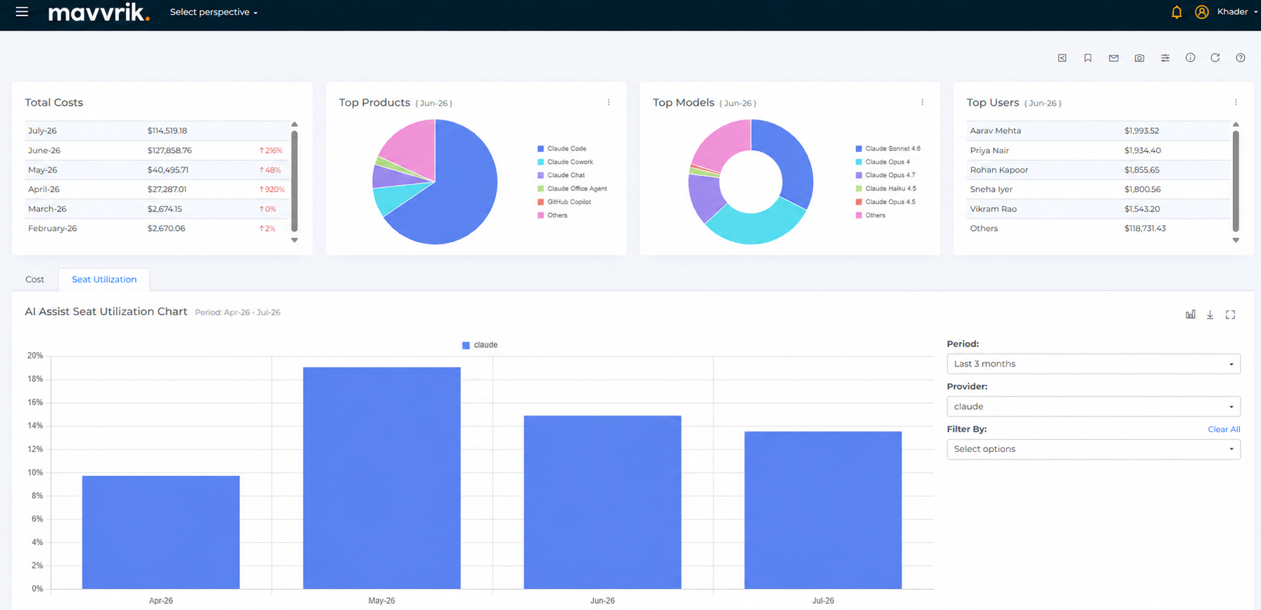Click the Others color swatch in Top Products legend

point(540,215)
